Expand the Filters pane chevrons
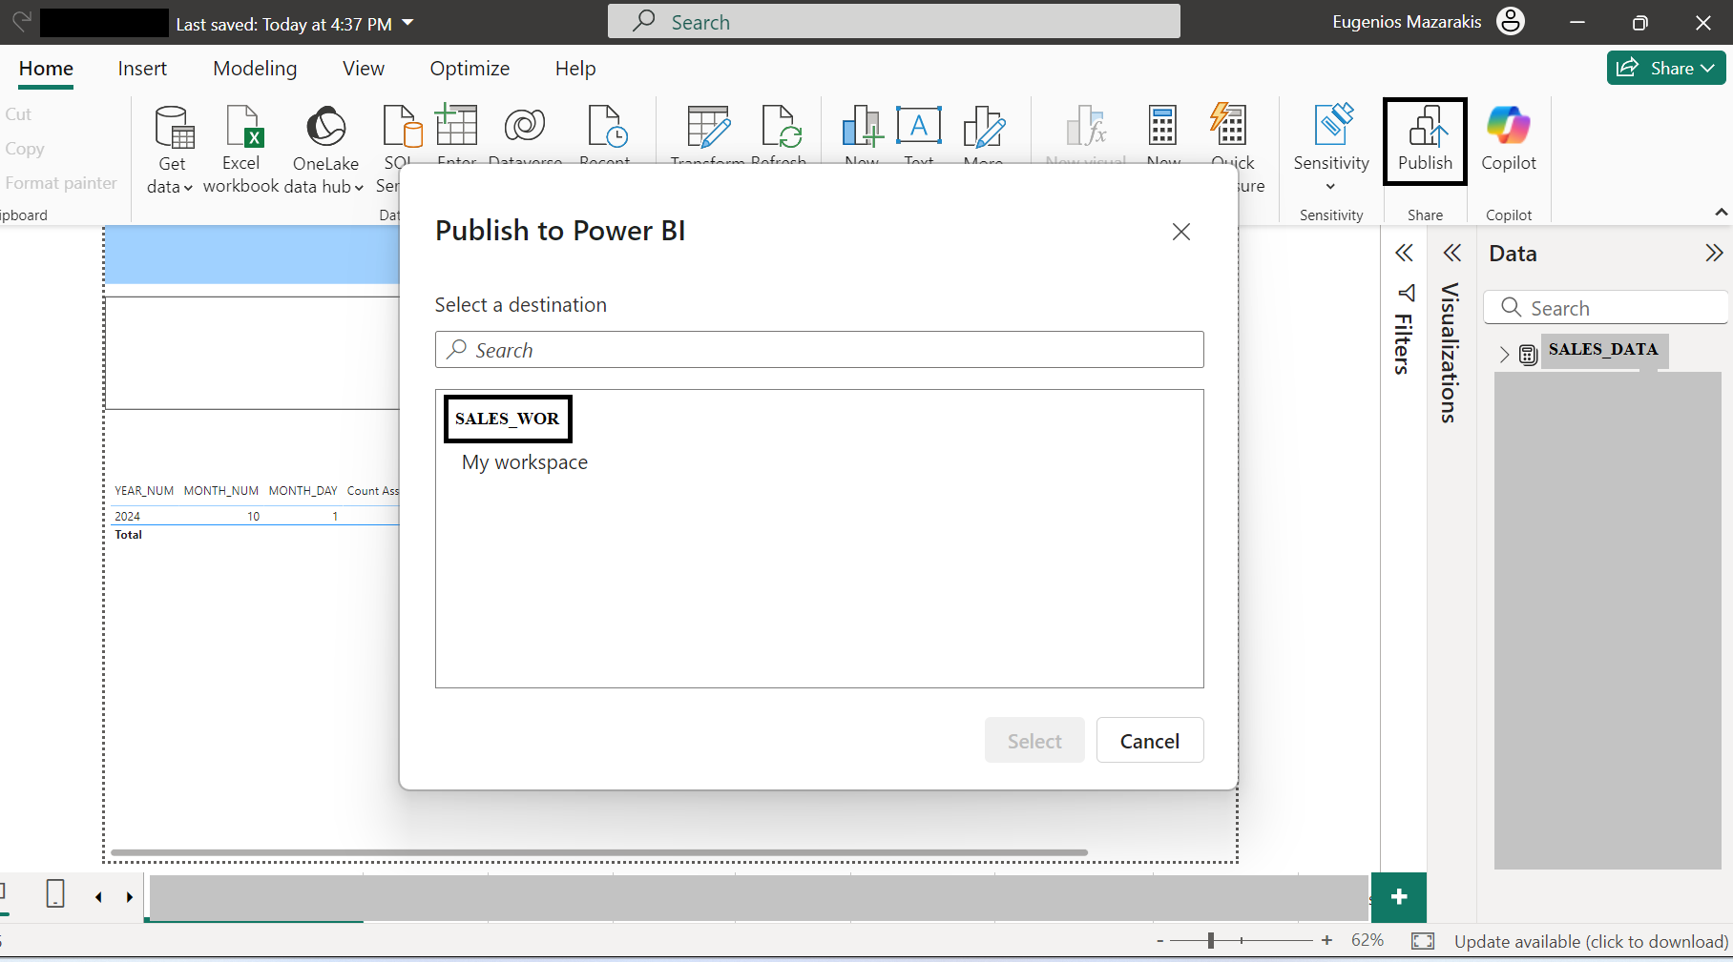The height and width of the screenshot is (962, 1733). coord(1404,253)
